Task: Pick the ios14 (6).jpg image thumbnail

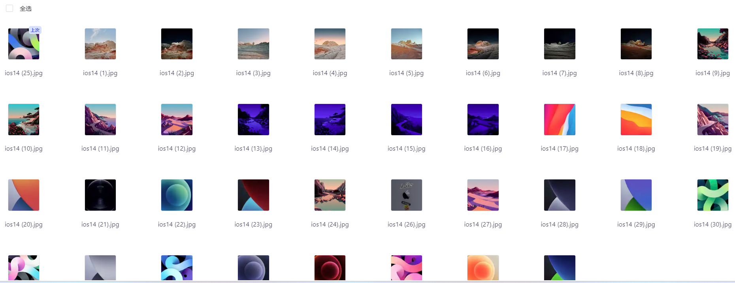Action: 483,44
